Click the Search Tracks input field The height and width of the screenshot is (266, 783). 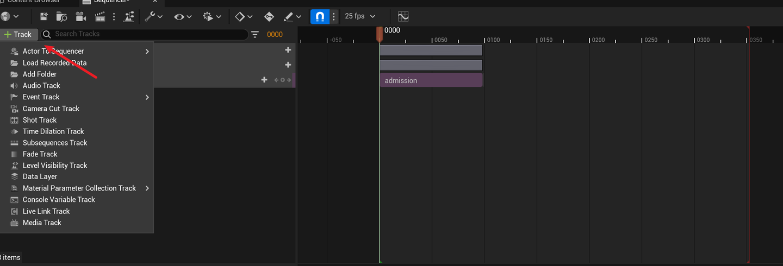[x=147, y=34]
